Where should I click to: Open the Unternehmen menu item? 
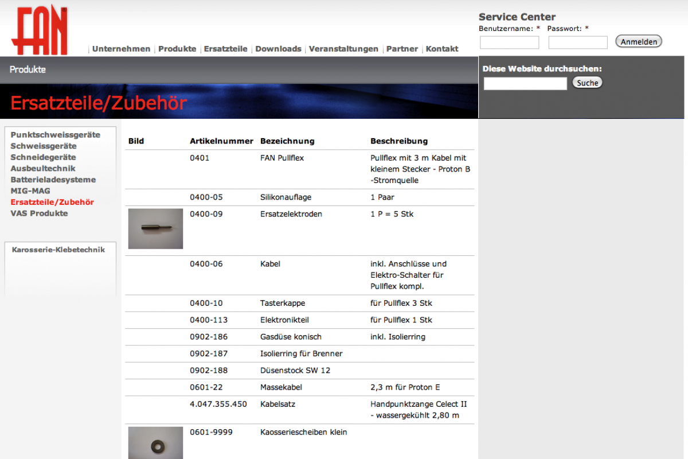121,49
